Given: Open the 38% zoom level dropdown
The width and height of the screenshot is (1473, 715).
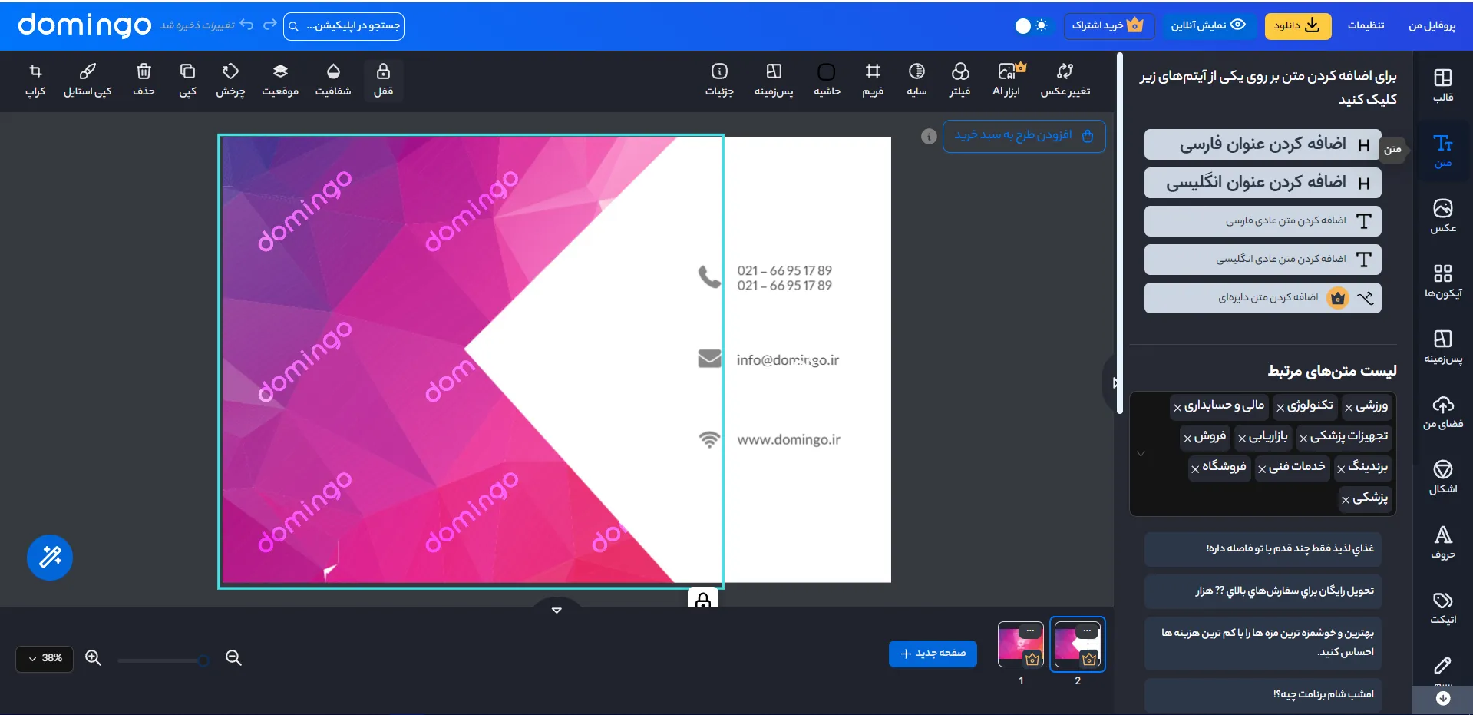Looking at the screenshot, I should click(45, 658).
